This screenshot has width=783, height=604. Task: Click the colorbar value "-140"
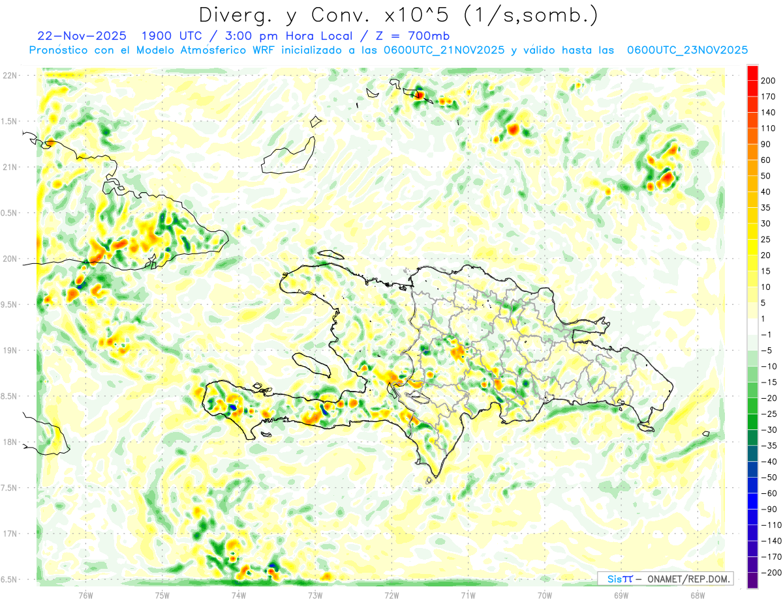[x=771, y=541]
